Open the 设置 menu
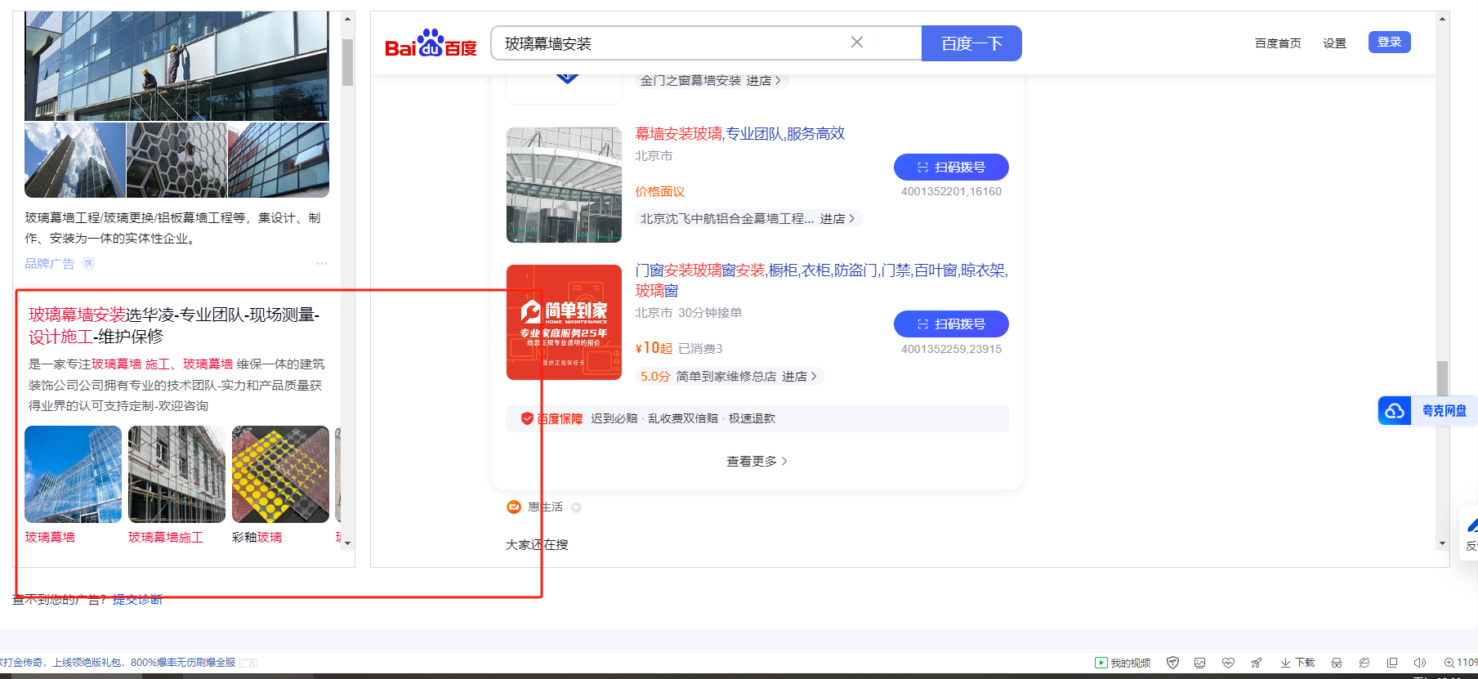1478x679 pixels. 1334,43
